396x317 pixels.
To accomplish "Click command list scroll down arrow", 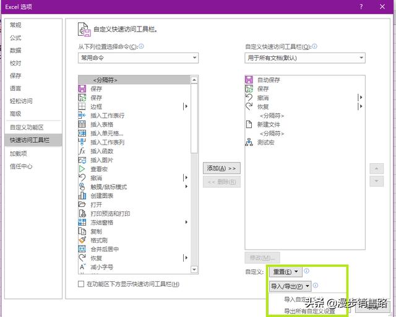I will coord(194,269).
